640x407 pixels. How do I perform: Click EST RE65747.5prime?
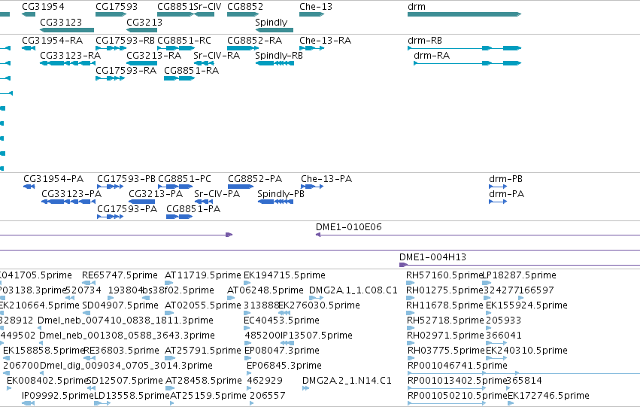(x=89, y=283)
